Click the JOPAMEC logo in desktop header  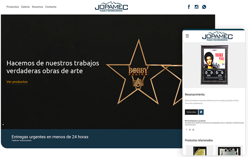(111, 7)
